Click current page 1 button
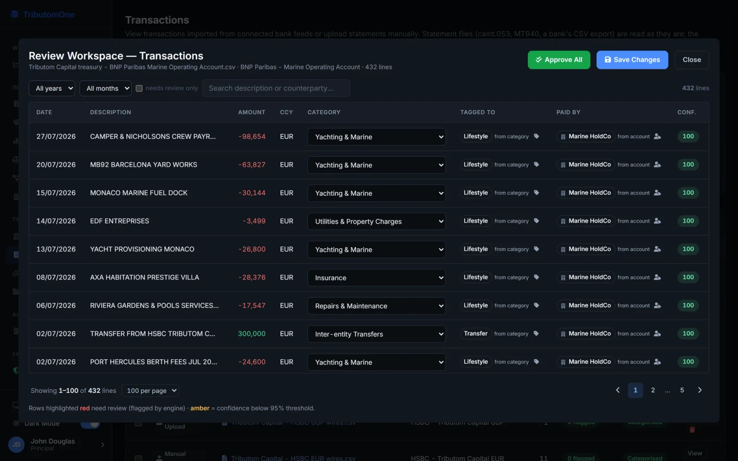This screenshot has height=461, width=738. point(635,390)
